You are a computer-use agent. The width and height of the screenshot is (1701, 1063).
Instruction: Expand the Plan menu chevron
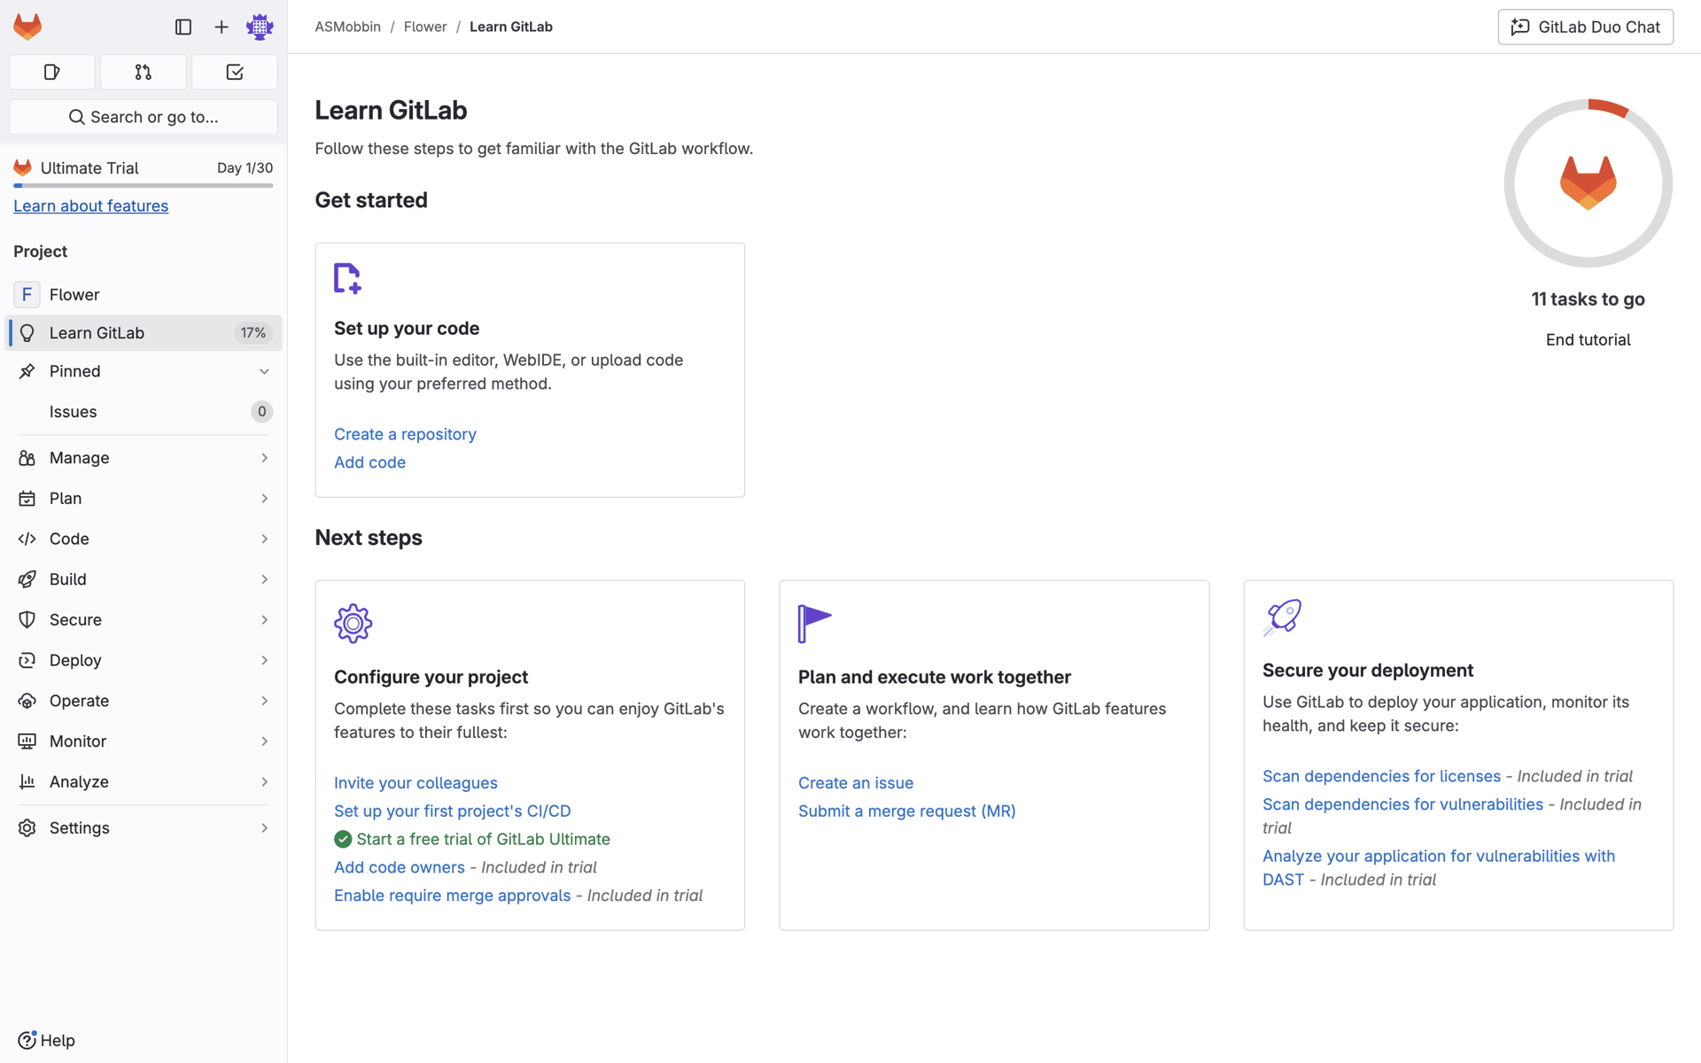(264, 499)
